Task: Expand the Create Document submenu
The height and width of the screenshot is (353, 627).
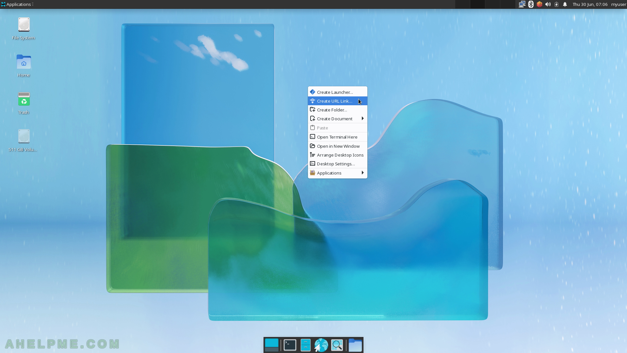Action: (x=338, y=119)
